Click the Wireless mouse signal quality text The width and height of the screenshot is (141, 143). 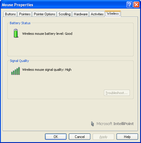(x=47, y=70)
